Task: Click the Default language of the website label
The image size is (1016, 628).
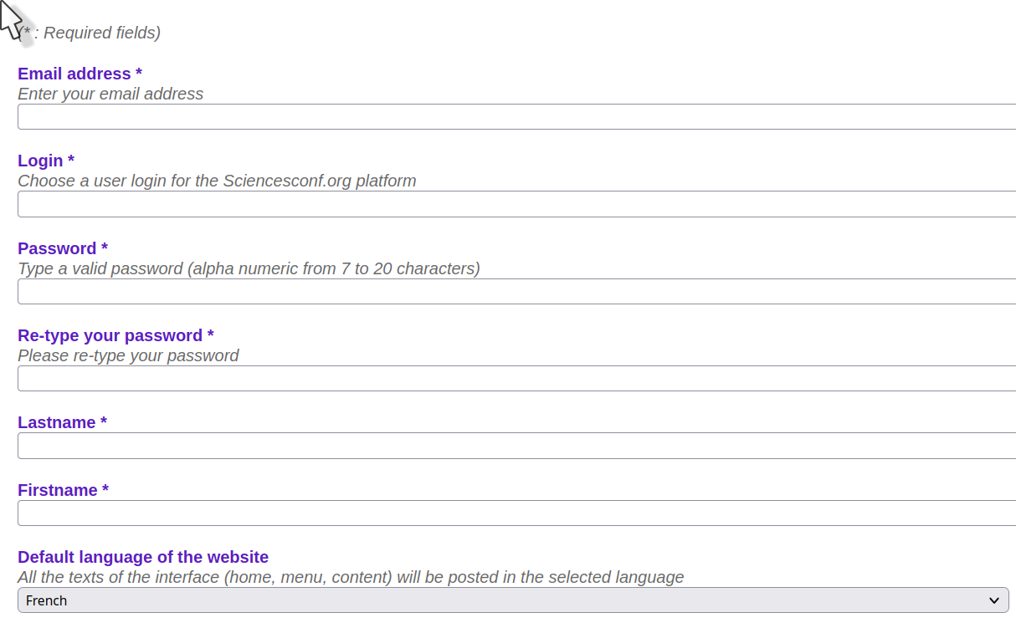Action: [x=143, y=557]
